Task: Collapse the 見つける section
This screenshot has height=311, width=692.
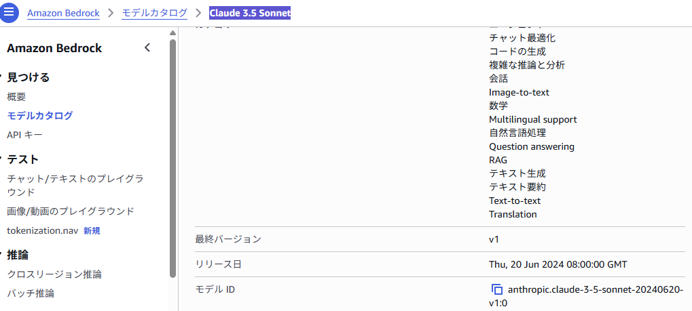Action: coord(2,77)
